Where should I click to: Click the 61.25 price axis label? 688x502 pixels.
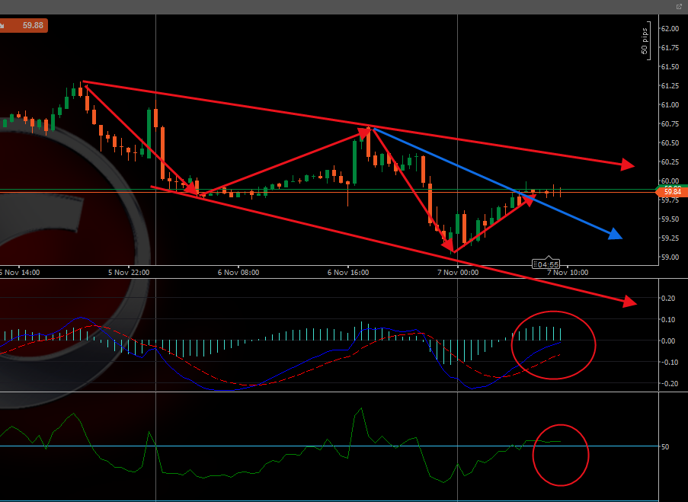670,85
